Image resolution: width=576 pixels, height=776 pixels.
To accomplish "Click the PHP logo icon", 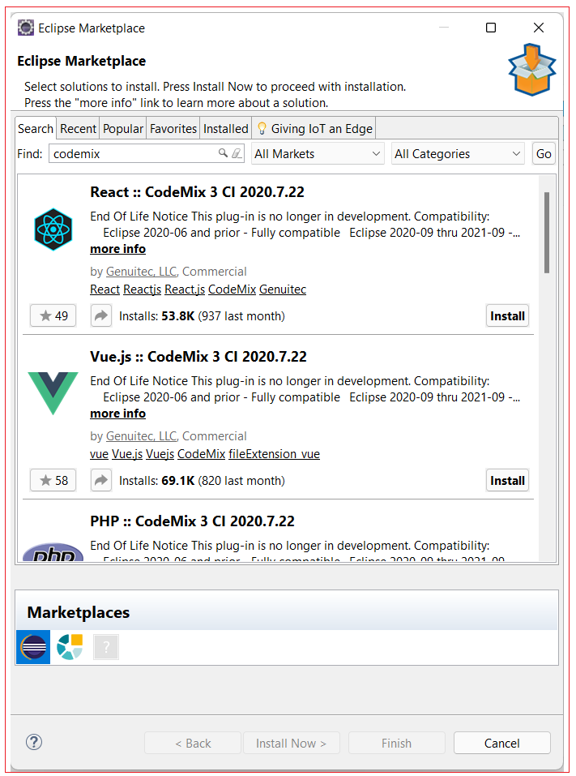I will pyautogui.click(x=53, y=552).
